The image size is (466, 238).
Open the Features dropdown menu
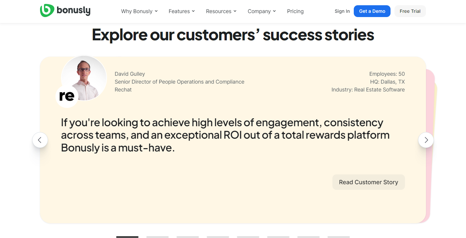[x=182, y=11]
